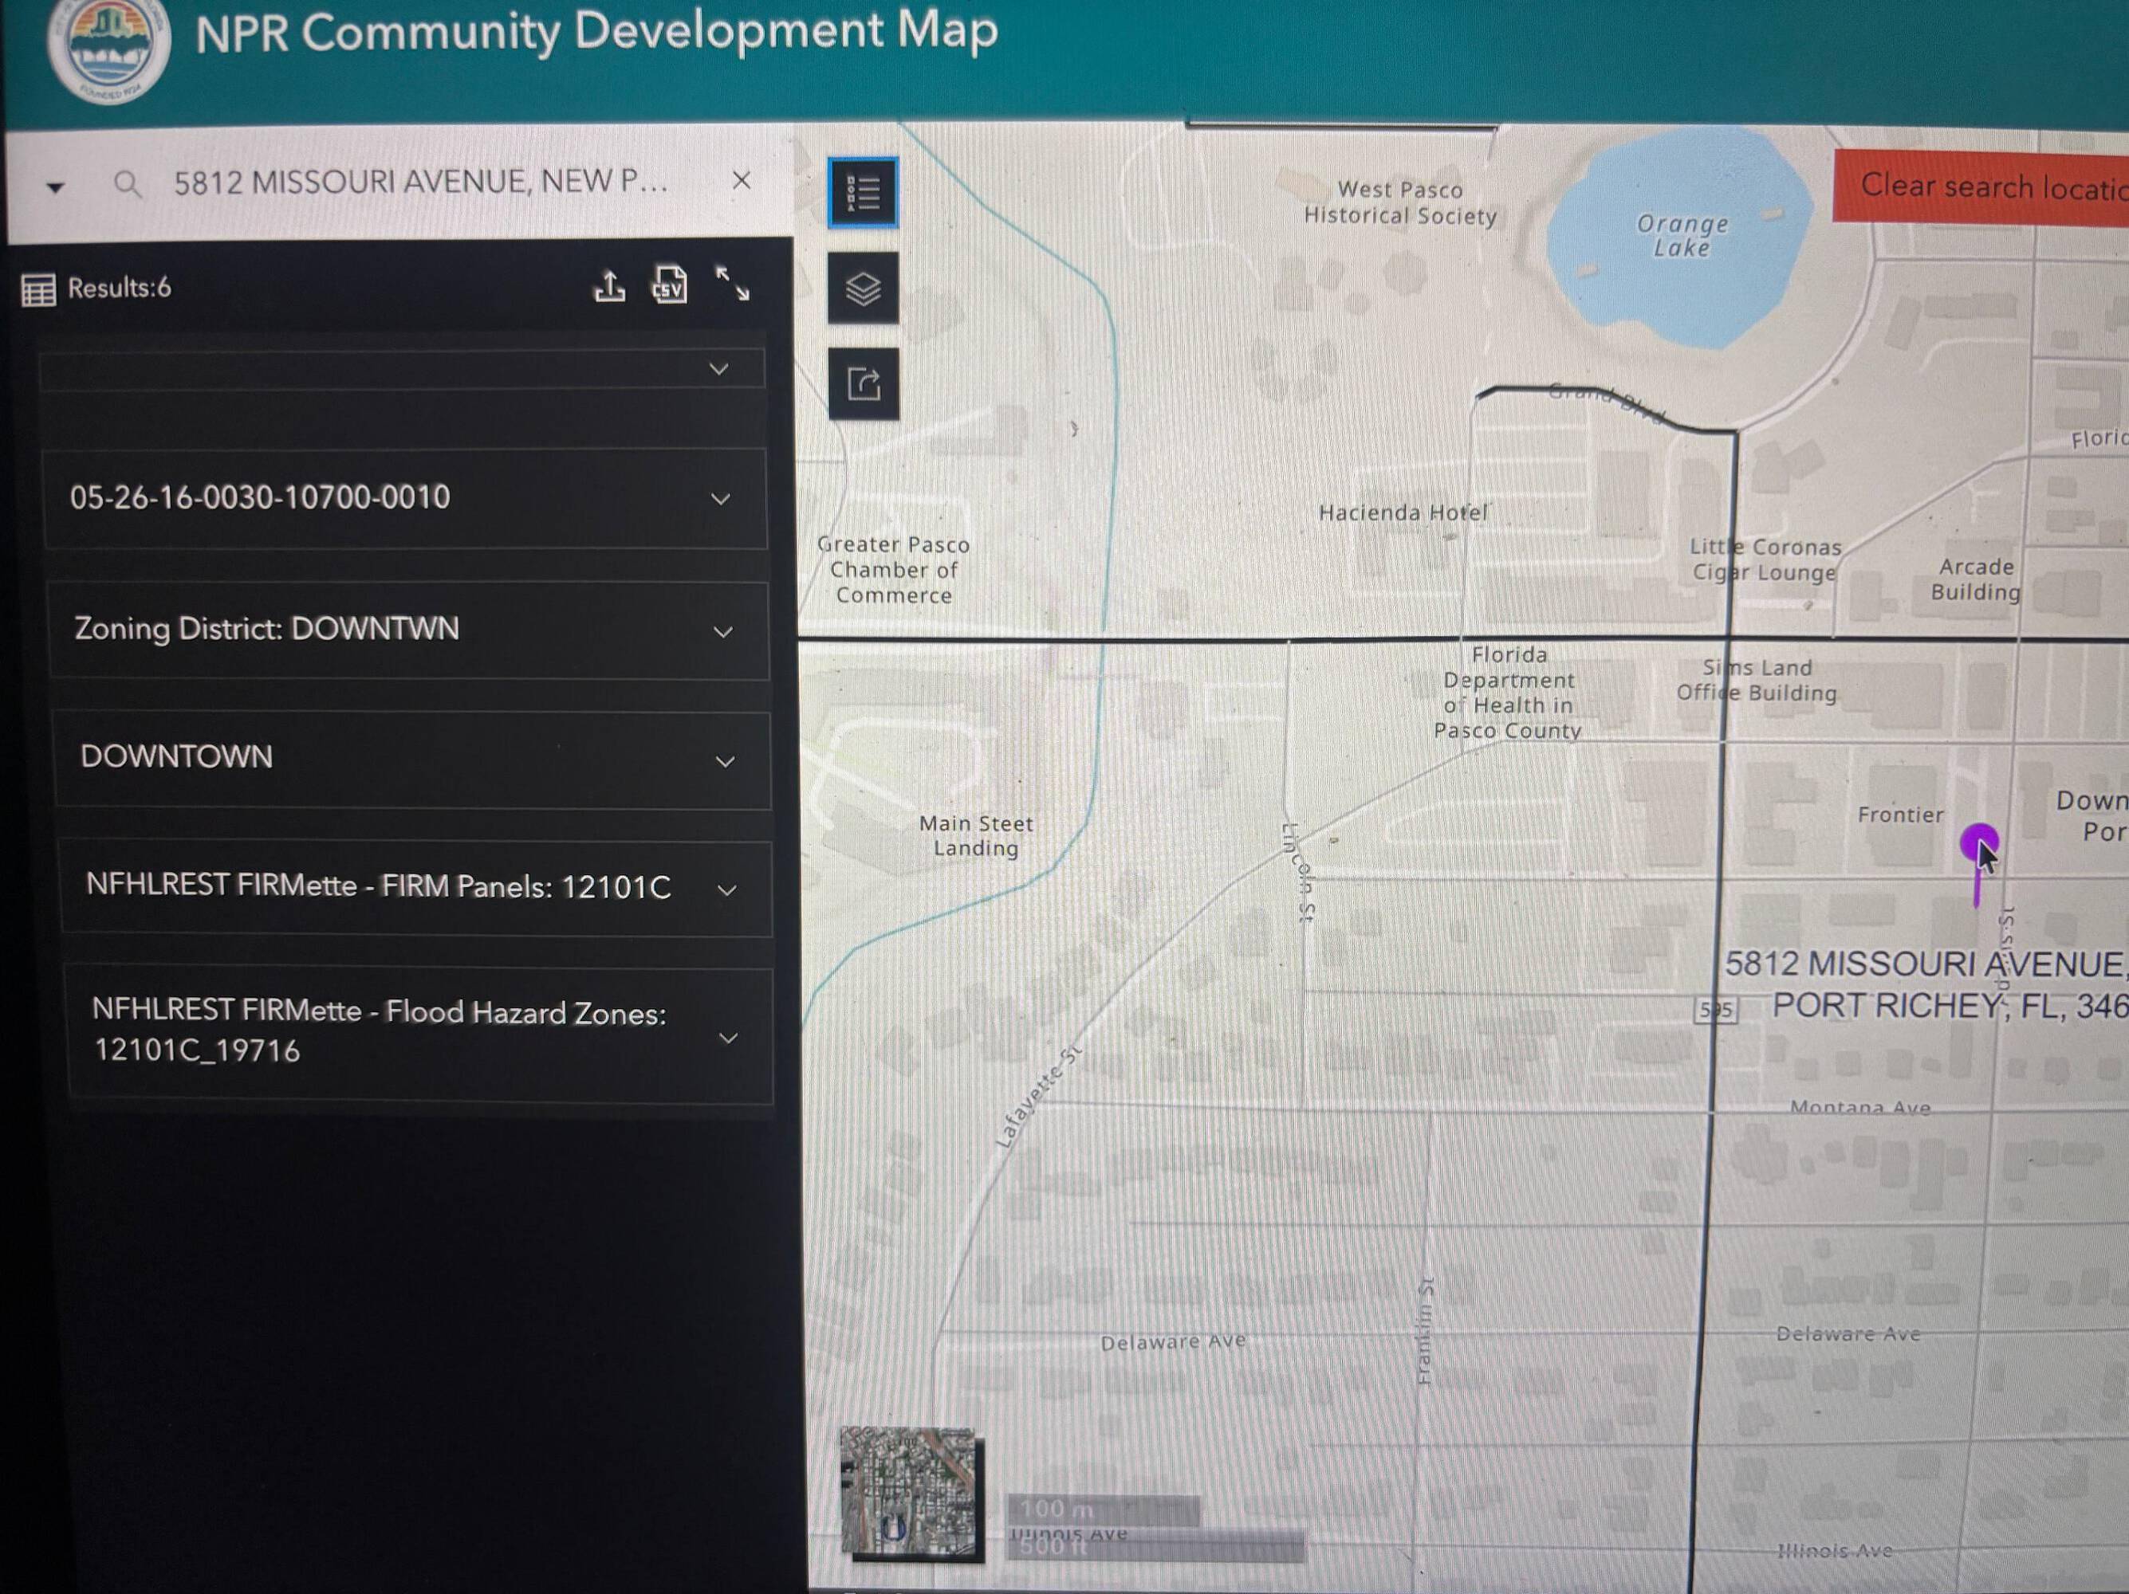Open the search source dropdown arrow
The height and width of the screenshot is (1594, 2129).
click(x=56, y=187)
